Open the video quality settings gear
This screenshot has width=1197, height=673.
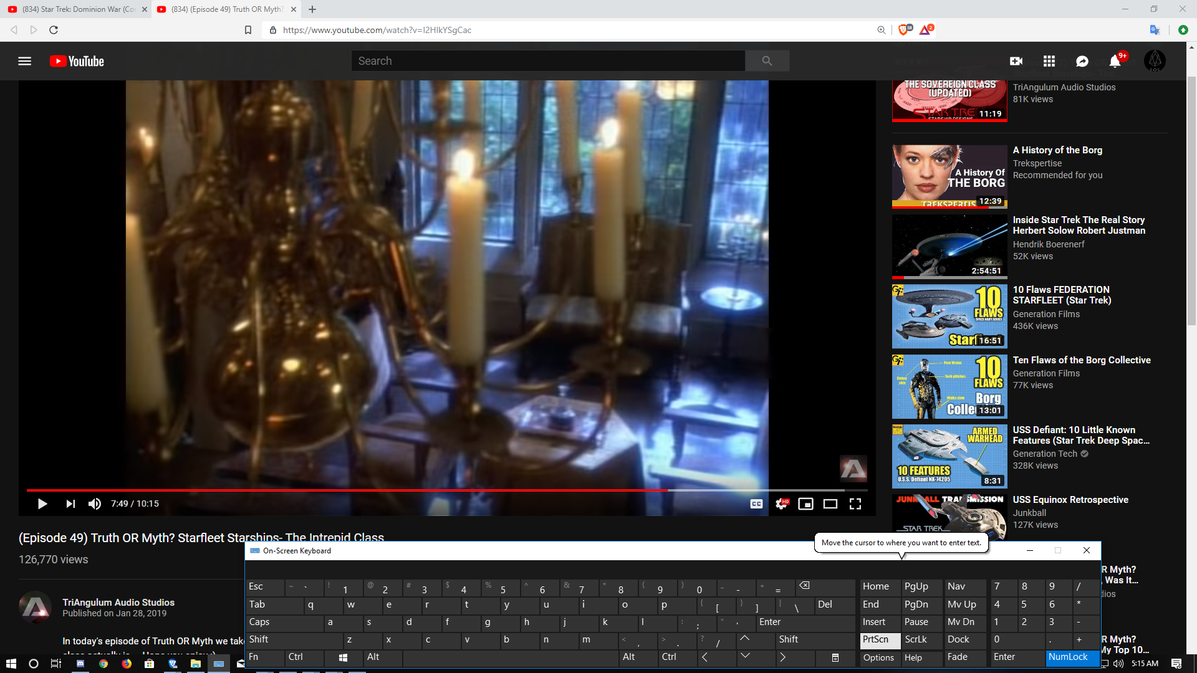click(x=781, y=504)
